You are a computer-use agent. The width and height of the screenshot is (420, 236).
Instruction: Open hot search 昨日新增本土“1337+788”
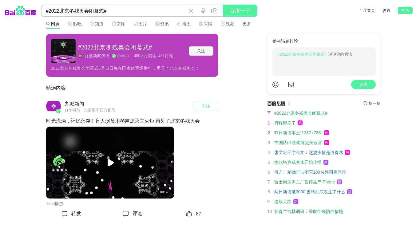click(298, 133)
